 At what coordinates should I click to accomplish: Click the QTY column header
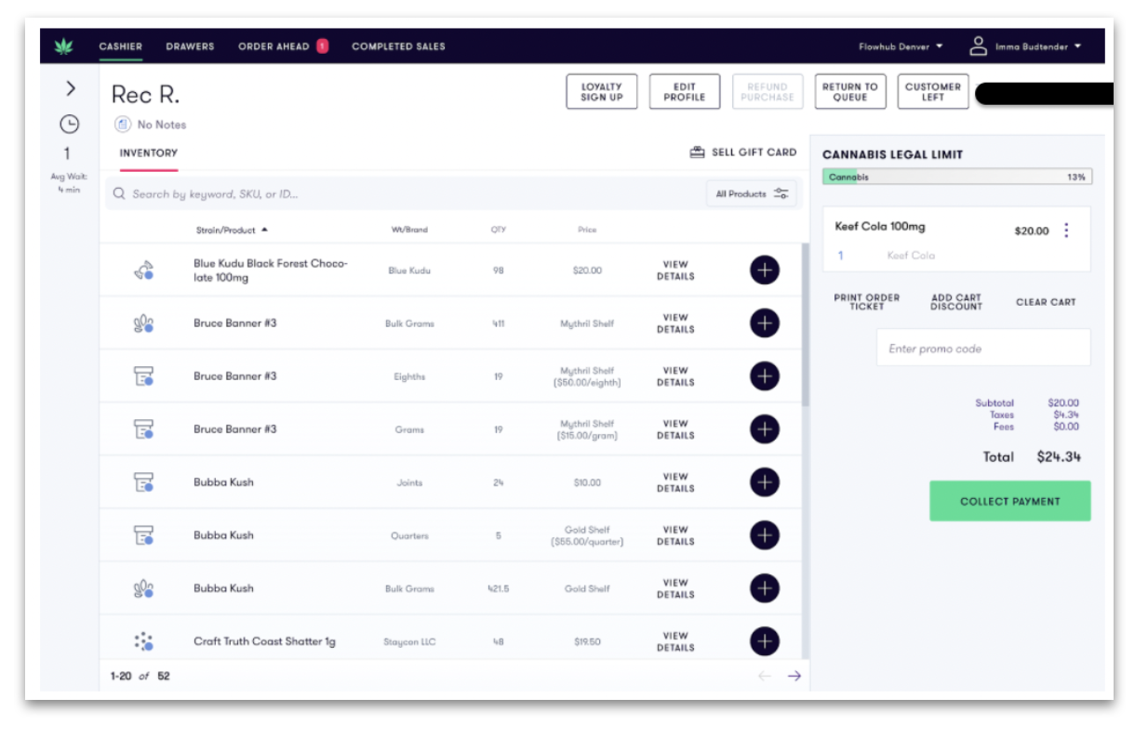tap(499, 230)
